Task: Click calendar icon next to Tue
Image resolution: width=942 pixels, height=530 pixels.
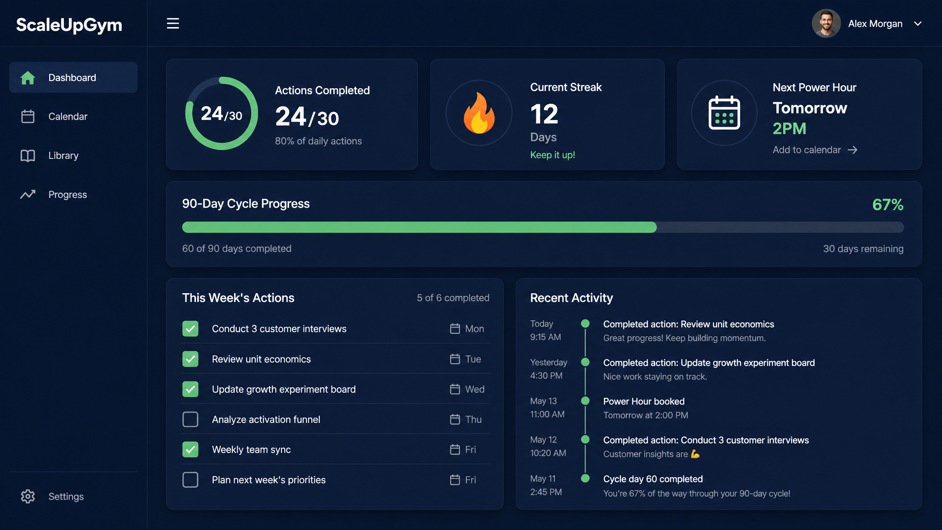Action: click(x=455, y=359)
